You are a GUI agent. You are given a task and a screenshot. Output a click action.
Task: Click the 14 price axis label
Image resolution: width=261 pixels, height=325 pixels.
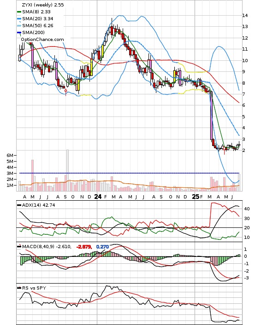(x=245, y=15)
